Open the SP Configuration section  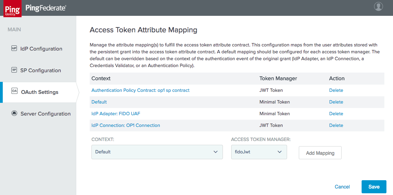41,71
